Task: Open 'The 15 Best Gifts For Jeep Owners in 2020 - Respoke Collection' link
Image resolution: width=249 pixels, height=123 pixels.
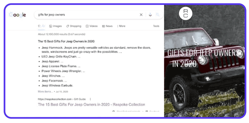Action: [91, 105]
